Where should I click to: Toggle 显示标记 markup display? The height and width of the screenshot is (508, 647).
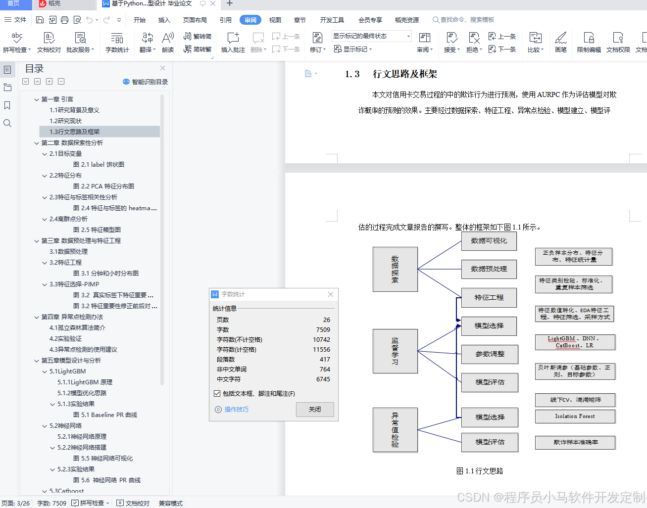point(352,49)
